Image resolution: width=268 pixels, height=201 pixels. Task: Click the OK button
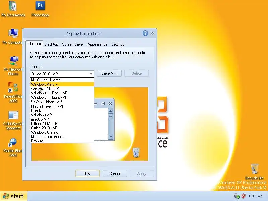[x=87, y=174]
